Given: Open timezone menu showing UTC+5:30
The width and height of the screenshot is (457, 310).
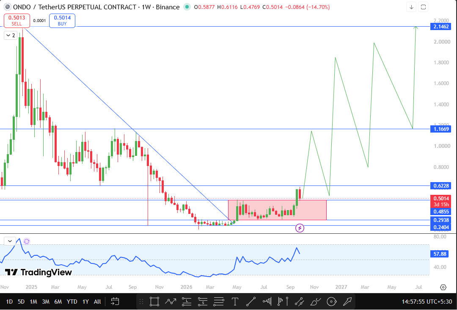Looking at the screenshot, I should [x=427, y=302].
